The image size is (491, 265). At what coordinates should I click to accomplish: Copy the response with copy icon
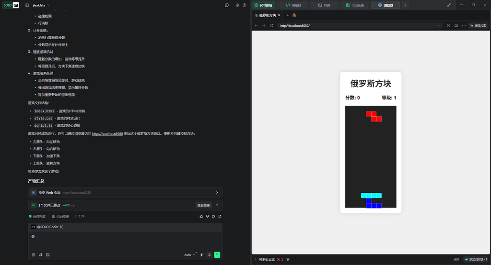pos(213,216)
